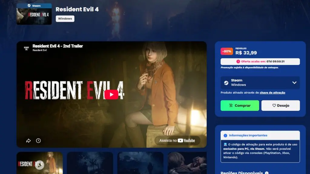Image resolution: width=310 pixels, height=174 pixels.
Task: Click the Informações Importantes info icon
Action: pos(225,136)
